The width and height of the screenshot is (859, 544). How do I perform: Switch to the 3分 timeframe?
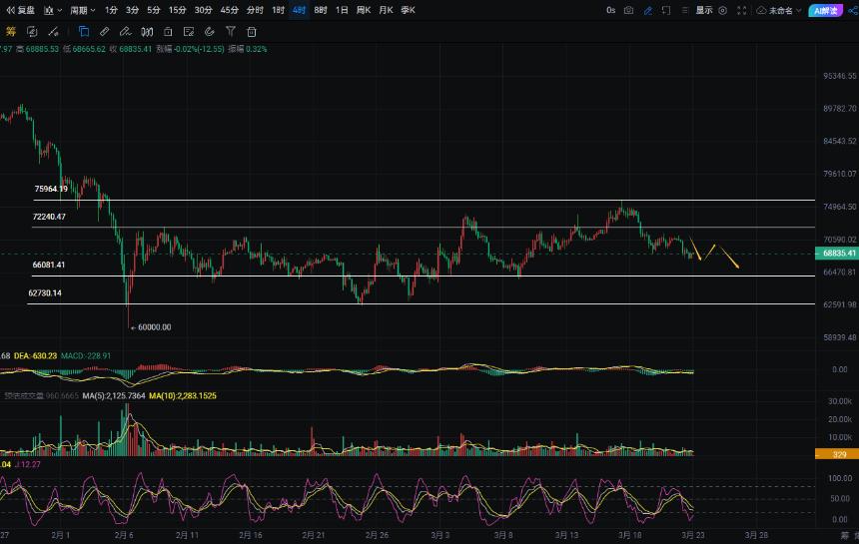click(132, 10)
